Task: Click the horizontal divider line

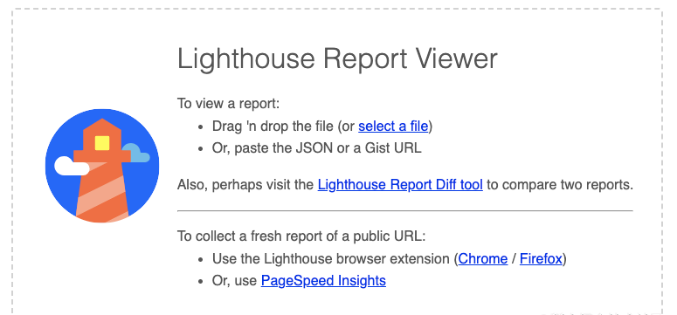Action: [x=405, y=211]
